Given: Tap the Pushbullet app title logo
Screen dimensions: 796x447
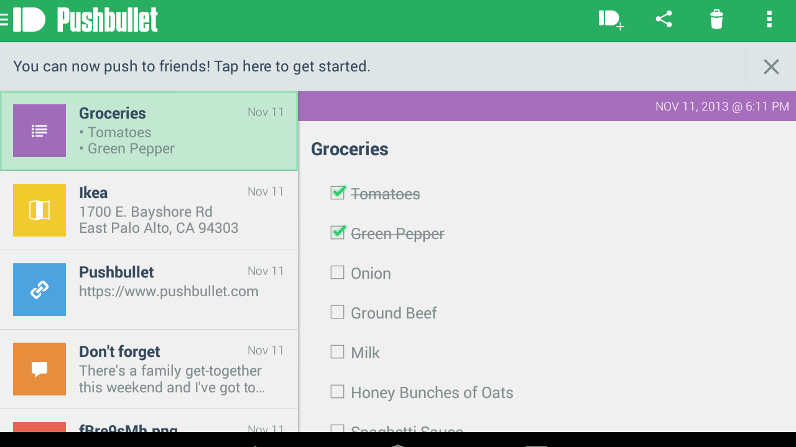Looking at the screenshot, I should 107,20.
